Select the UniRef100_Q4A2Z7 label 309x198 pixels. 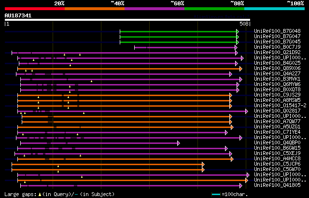pyautogui.click(x=277, y=74)
